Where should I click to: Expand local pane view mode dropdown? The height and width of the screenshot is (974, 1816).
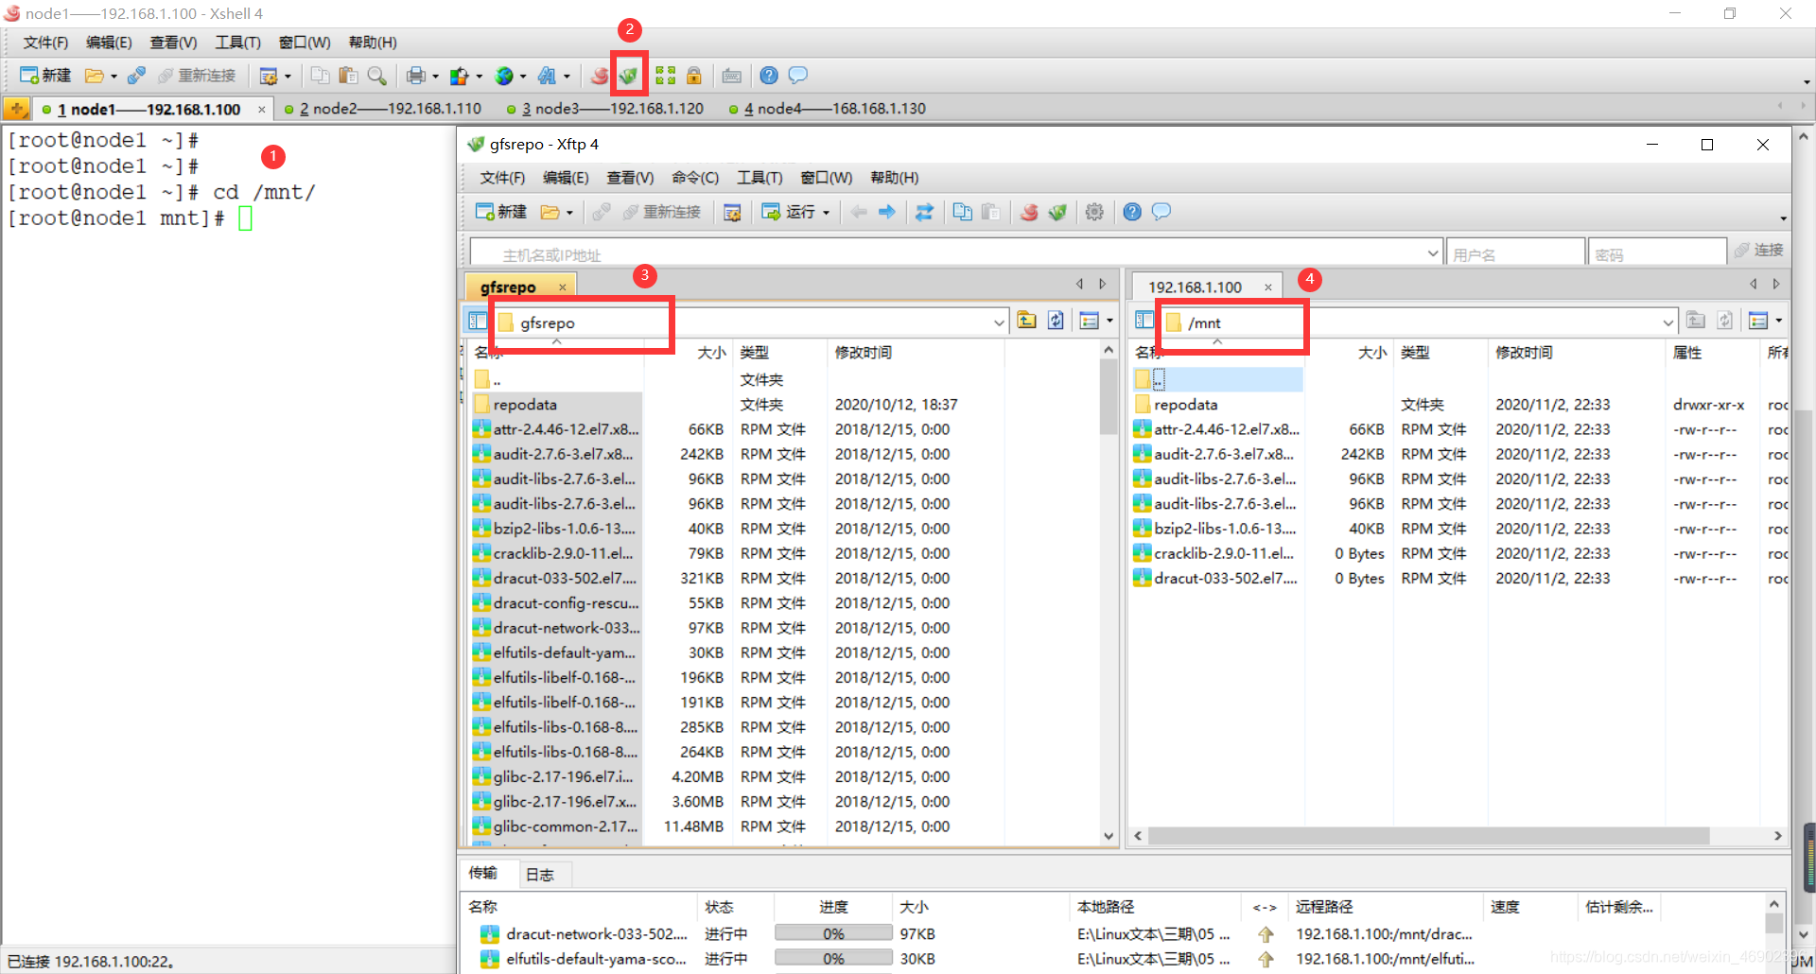(x=1109, y=322)
